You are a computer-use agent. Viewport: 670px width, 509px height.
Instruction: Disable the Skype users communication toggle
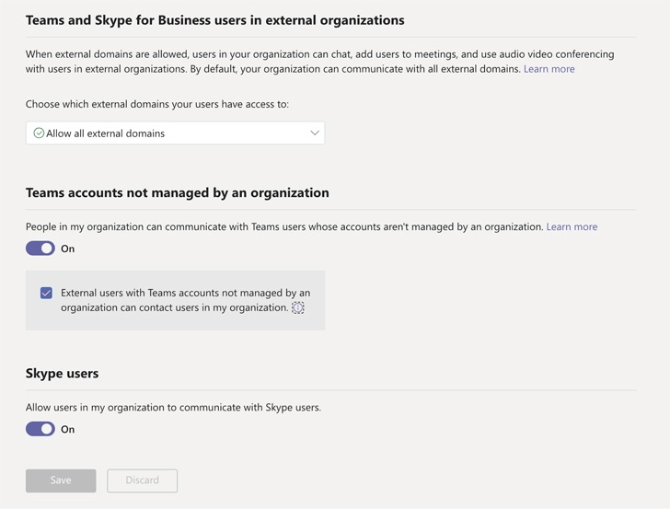pyautogui.click(x=40, y=429)
